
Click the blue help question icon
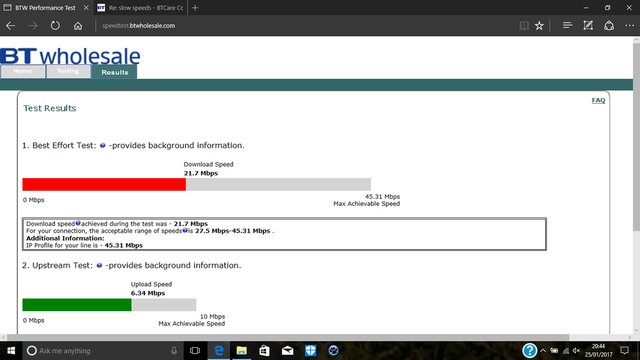[x=529, y=350]
